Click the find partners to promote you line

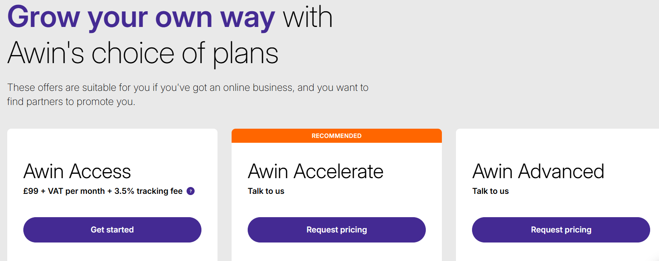coord(71,102)
